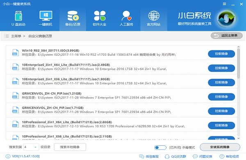This screenshot has width=246, height=160.
Task: Click scroll down arrow of image list
Action: point(239,138)
